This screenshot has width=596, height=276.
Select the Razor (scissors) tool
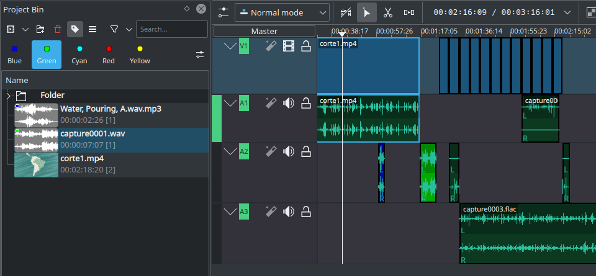[x=387, y=12]
